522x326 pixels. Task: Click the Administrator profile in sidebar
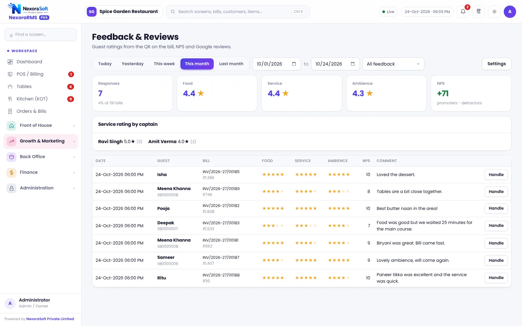tap(40, 303)
